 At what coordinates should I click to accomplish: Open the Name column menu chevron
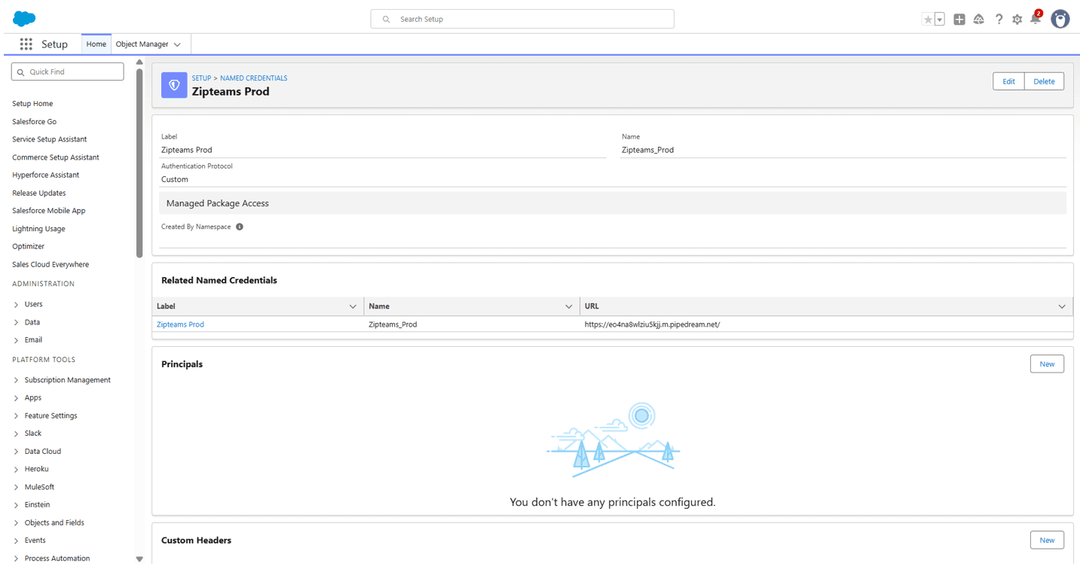pyautogui.click(x=568, y=306)
